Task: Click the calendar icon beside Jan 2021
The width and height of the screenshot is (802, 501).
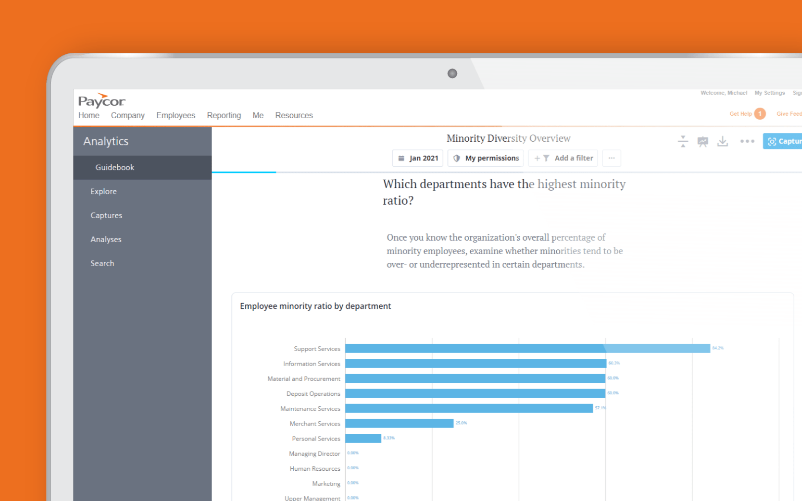Action: [x=401, y=158]
